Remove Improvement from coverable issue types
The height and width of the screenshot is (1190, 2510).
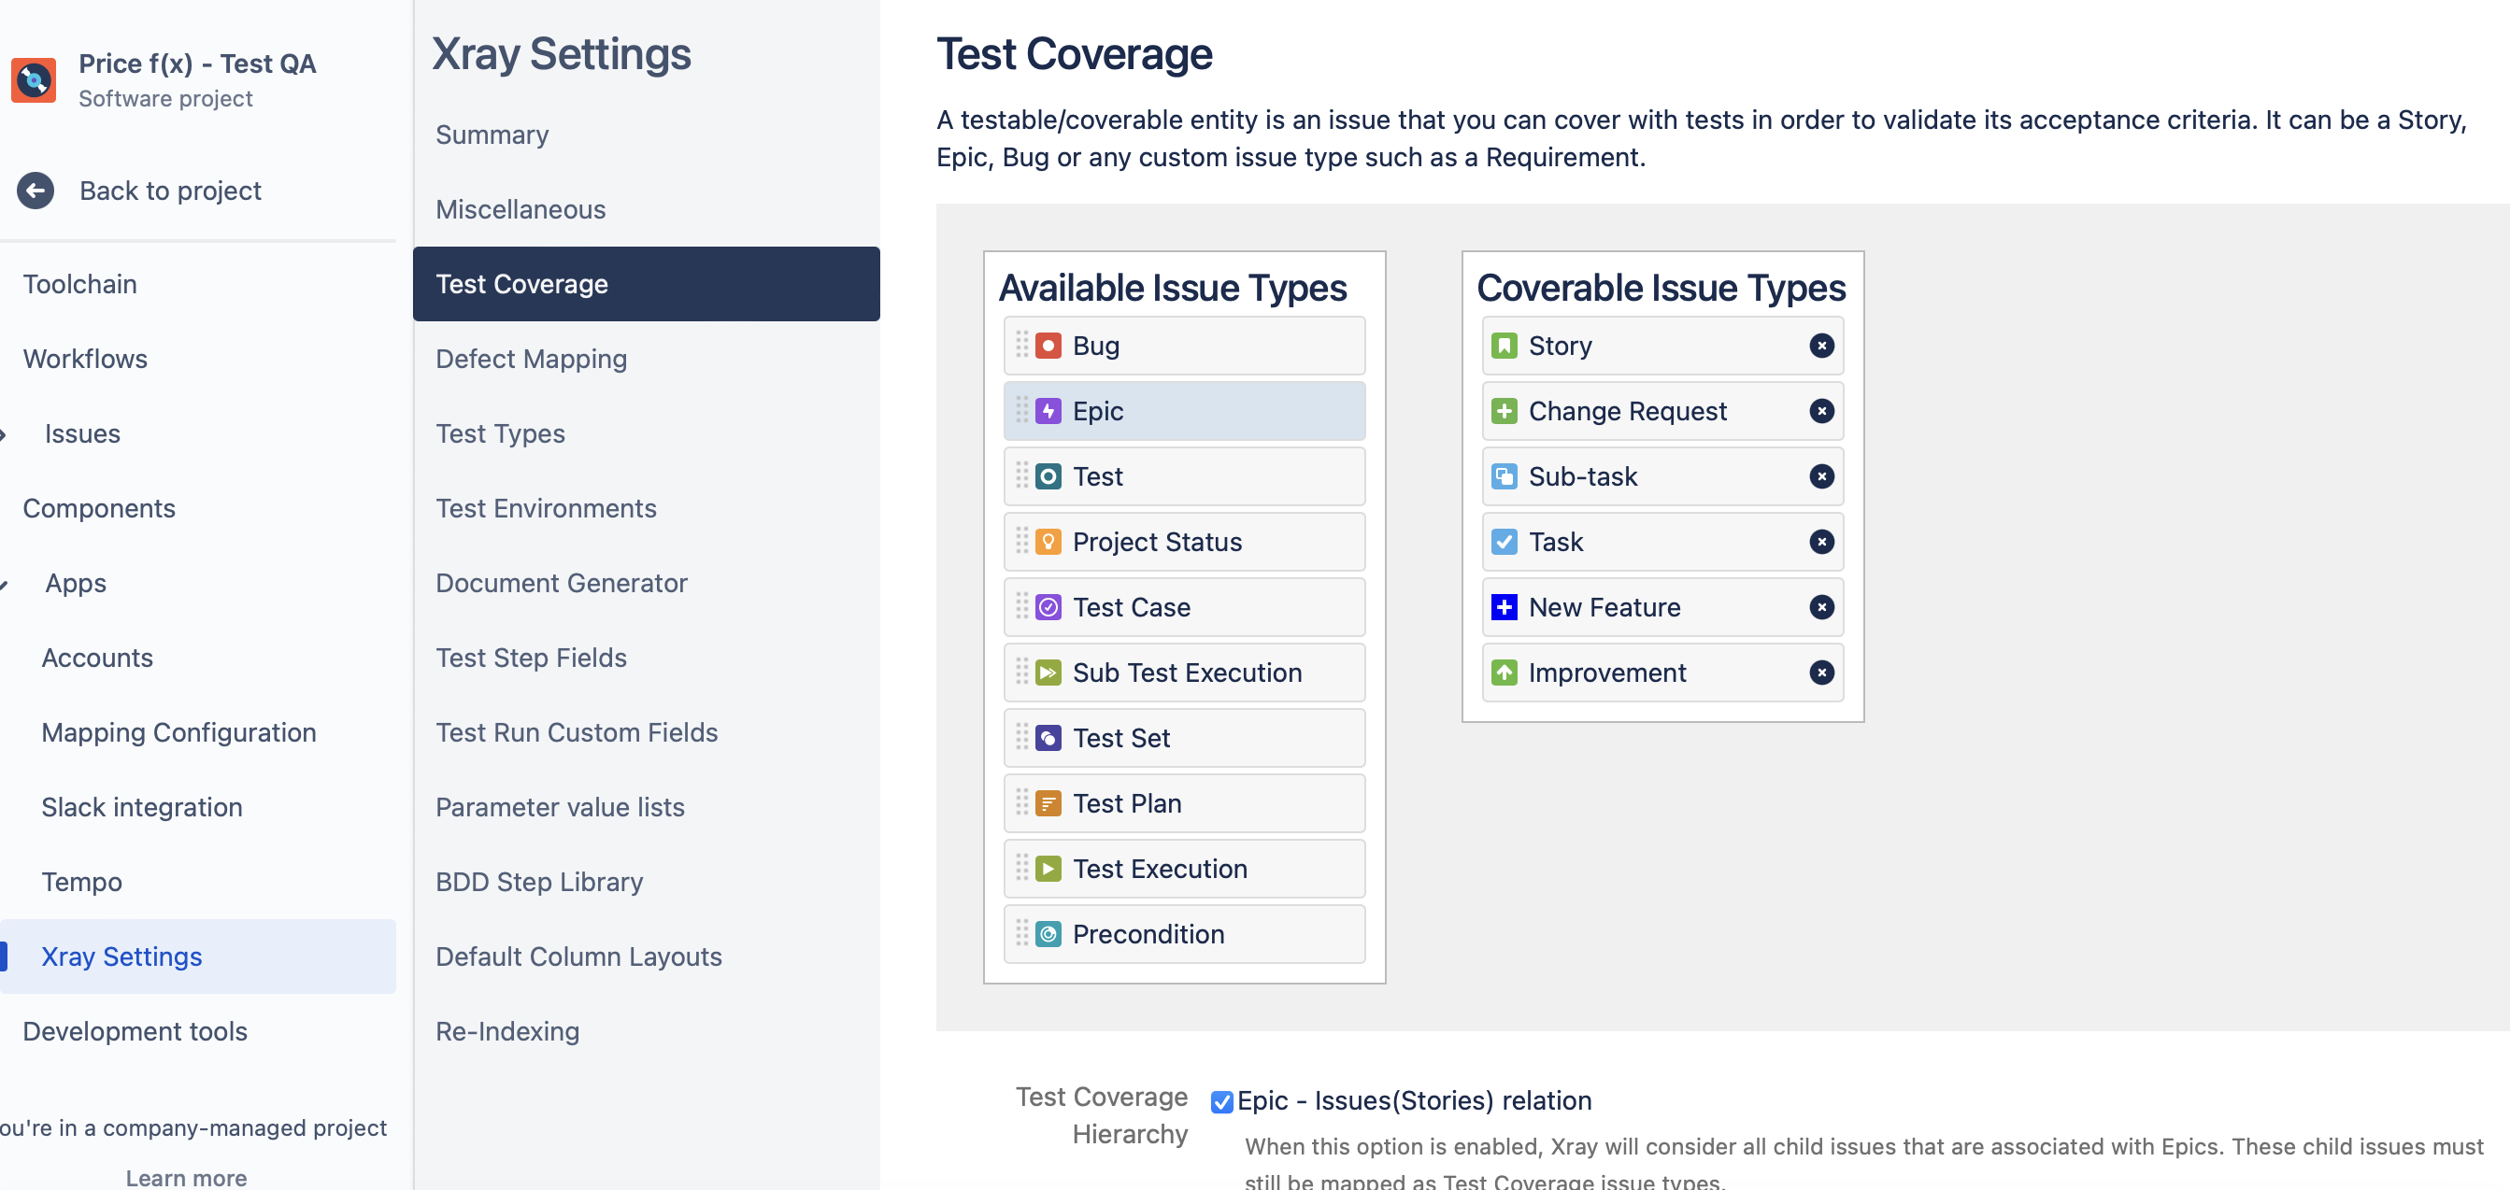[1821, 673]
